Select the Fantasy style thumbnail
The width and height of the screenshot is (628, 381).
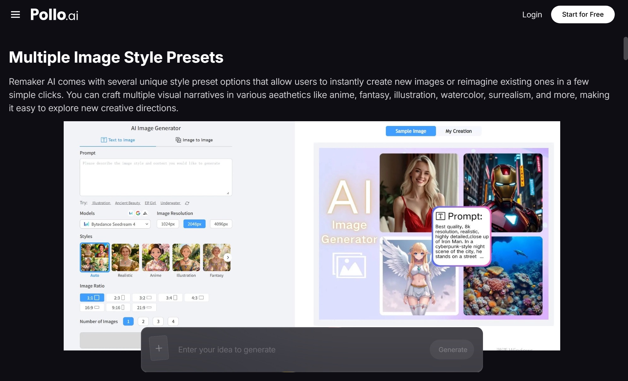point(217,257)
